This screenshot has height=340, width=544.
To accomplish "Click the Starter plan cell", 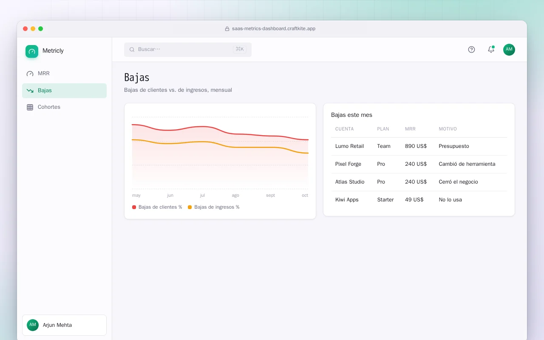I will (x=385, y=200).
